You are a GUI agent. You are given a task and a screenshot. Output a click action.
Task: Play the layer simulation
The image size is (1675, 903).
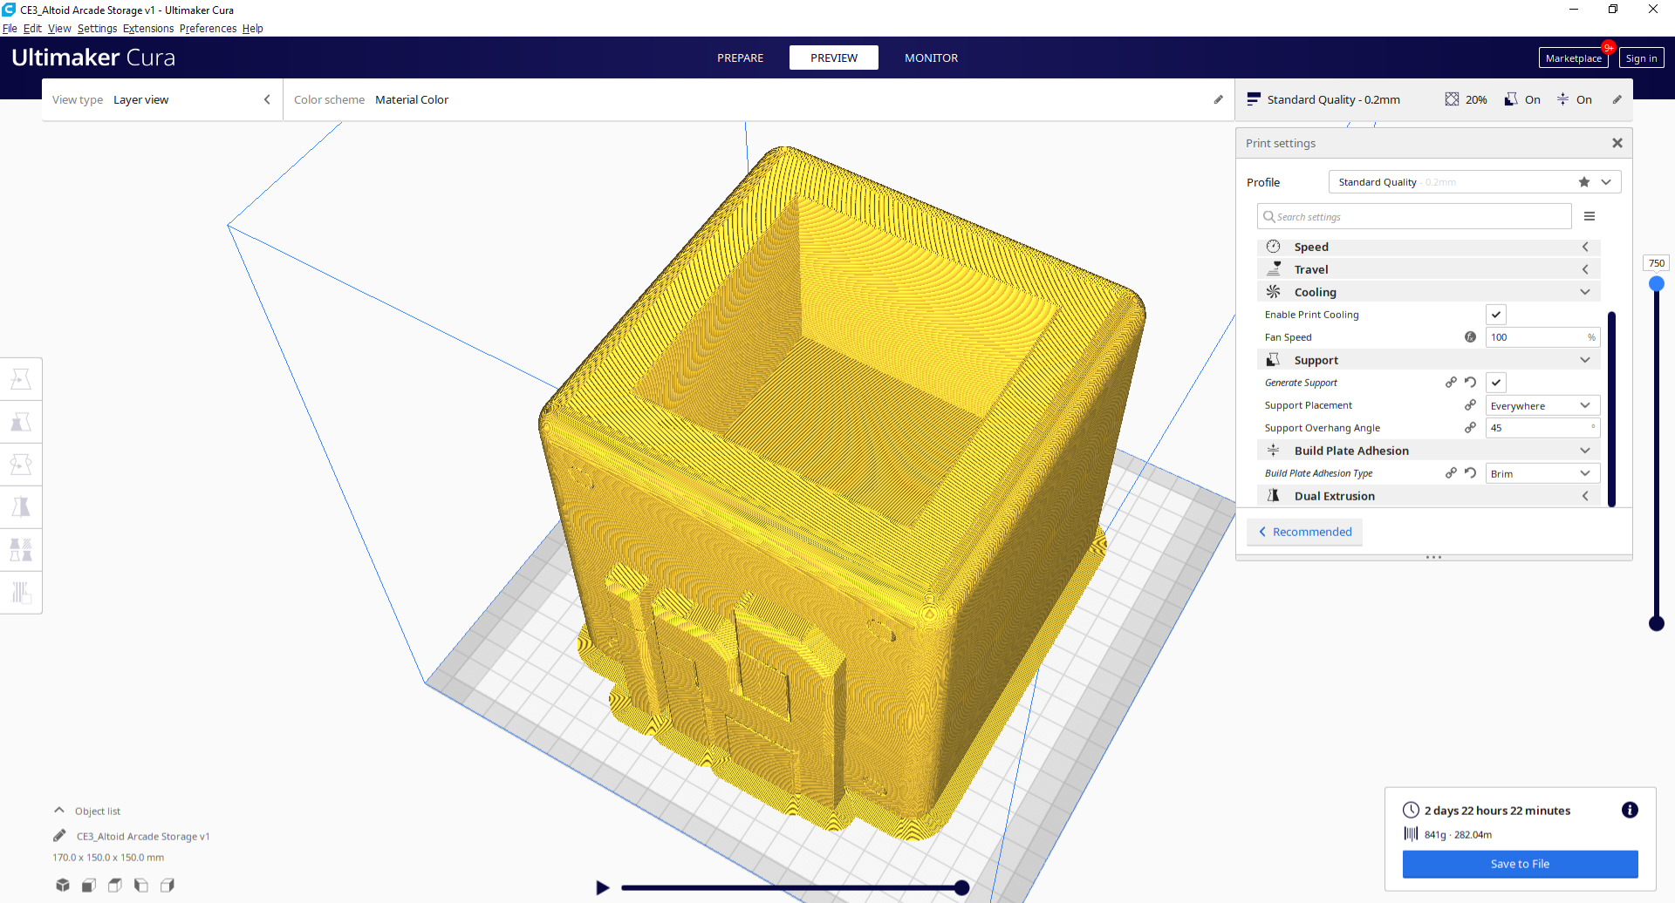coord(602,887)
